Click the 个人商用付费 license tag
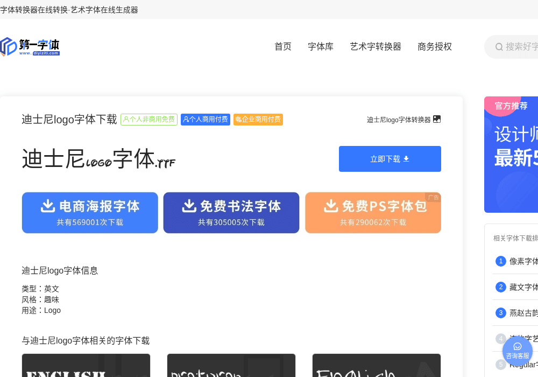538x377 pixels. pos(206,120)
